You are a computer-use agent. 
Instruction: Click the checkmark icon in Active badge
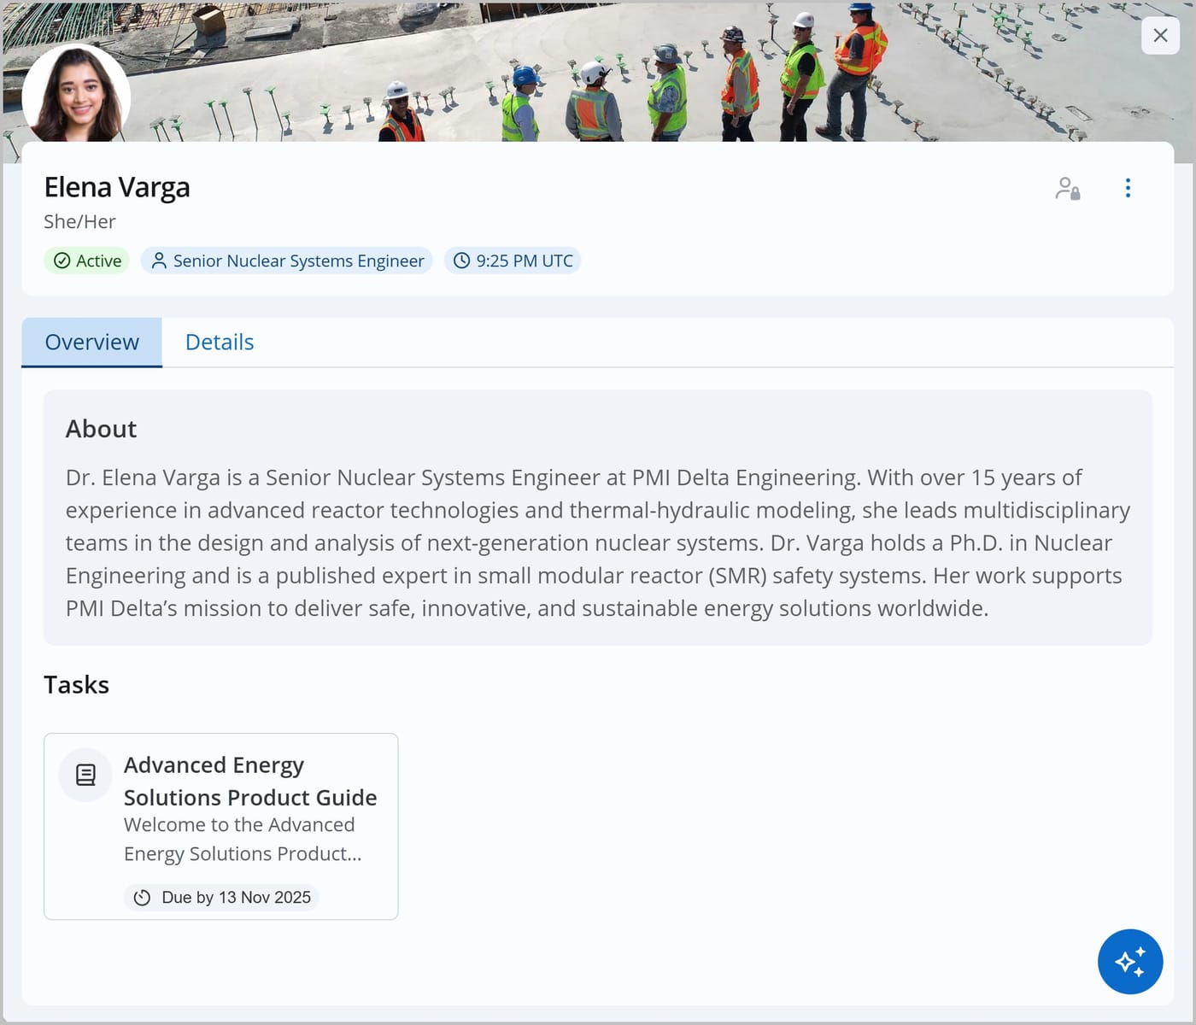click(x=62, y=261)
